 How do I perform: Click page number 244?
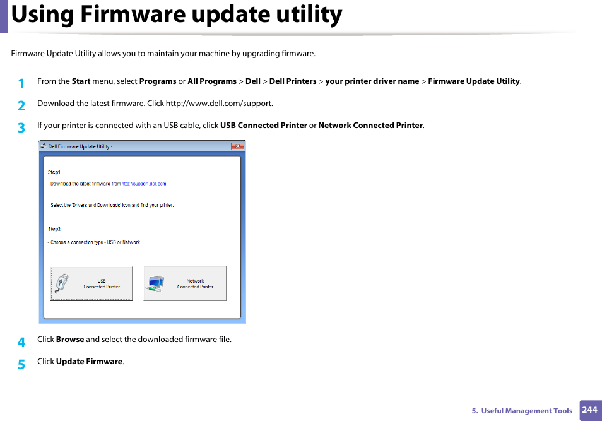click(x=589, y=410)
